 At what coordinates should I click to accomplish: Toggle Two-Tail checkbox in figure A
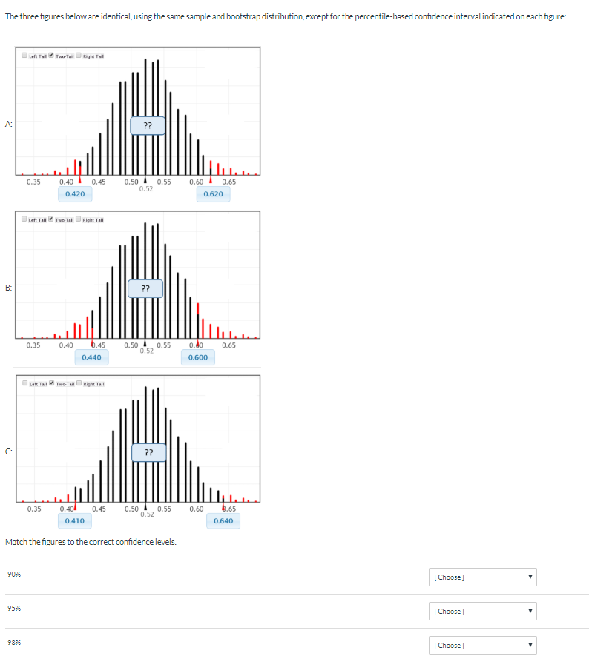pos(51,55)
